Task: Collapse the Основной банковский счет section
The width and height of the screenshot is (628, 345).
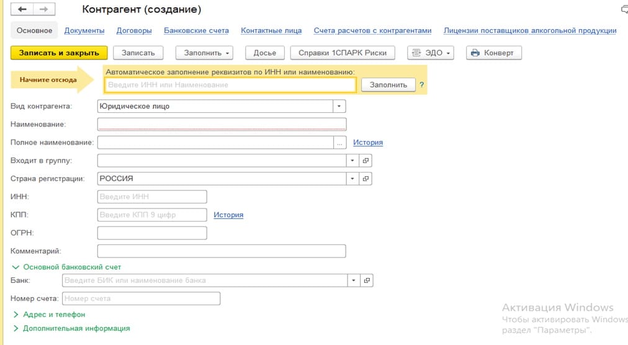Action: (66, 267)
